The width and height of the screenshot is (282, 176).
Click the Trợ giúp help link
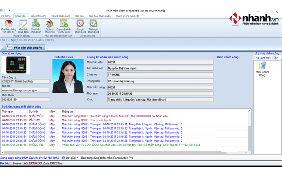tap(70, 158)
